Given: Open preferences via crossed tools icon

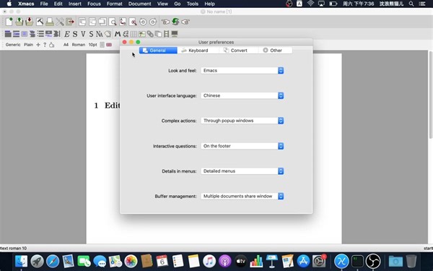Looking at the screenshot, I should (60, 22).
